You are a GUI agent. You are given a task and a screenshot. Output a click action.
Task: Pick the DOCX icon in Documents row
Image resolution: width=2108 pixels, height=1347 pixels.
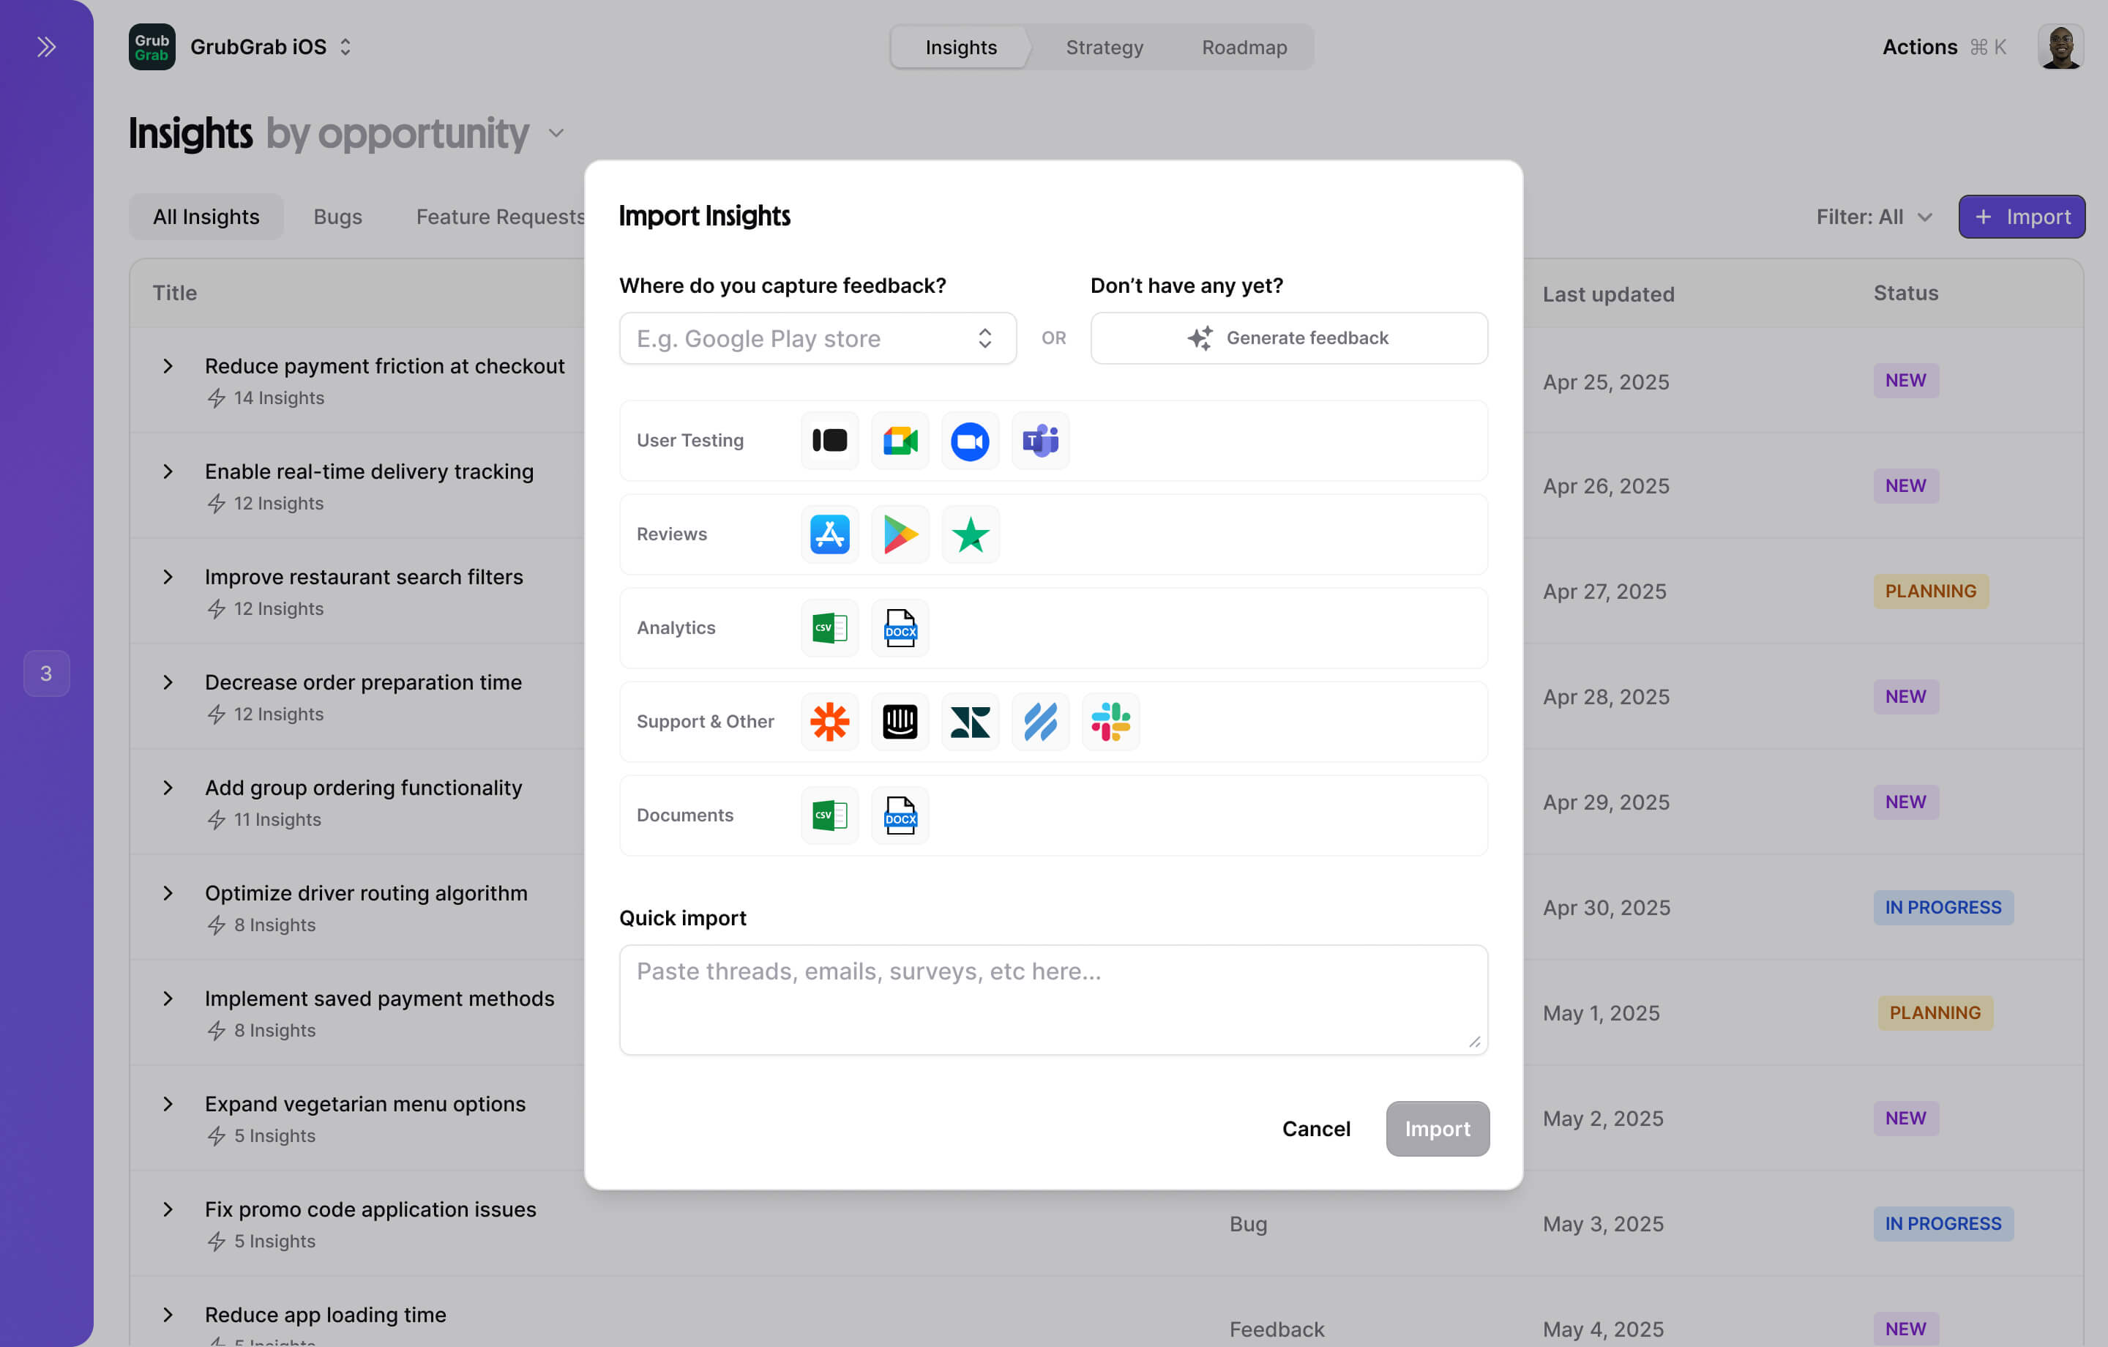pyautogui.click(x=900, y=816)
